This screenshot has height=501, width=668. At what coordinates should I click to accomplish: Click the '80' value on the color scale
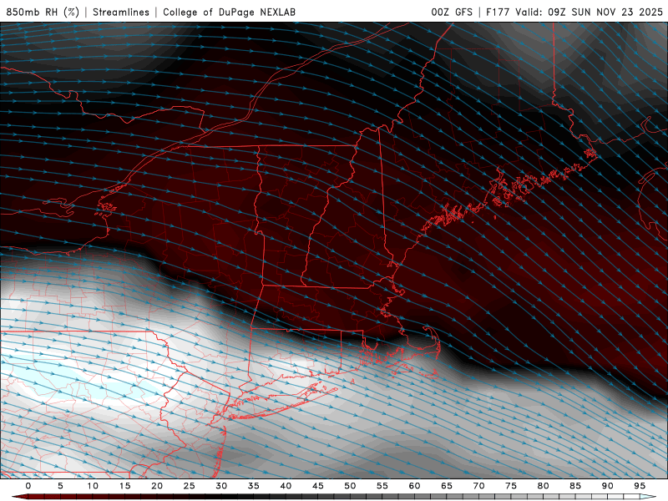coord(544,486)
